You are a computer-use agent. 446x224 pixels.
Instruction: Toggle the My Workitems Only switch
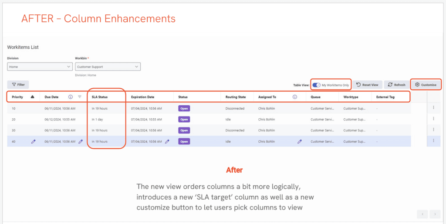(x=317, y=85)
